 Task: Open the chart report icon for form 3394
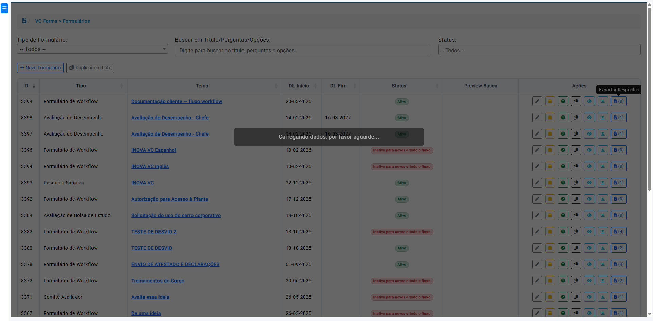[603, 166]
